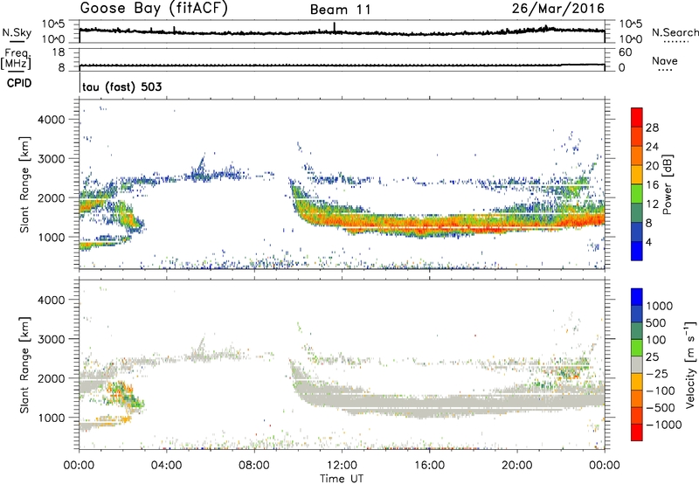Click the 'Velocity [m s-1]' colorbar label
699x484 pixels.
pos(690,363)
